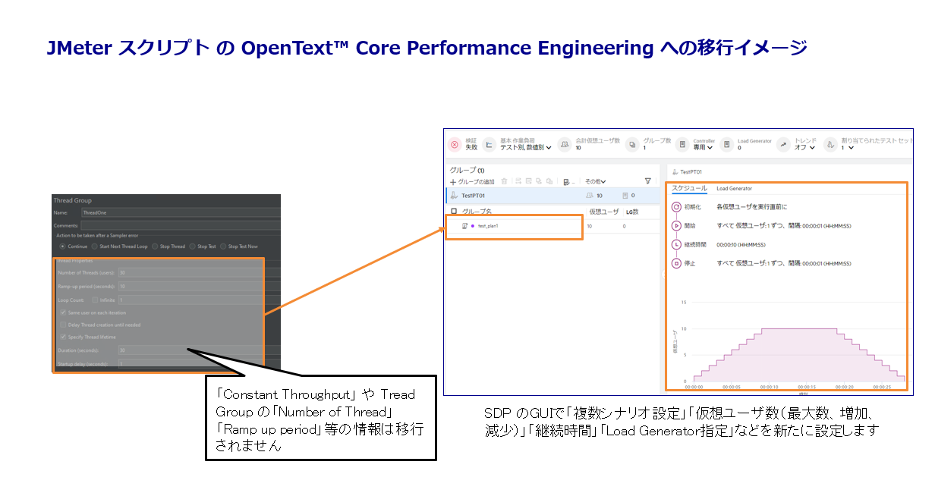Select the スケジュール tab

pos(689,188)
